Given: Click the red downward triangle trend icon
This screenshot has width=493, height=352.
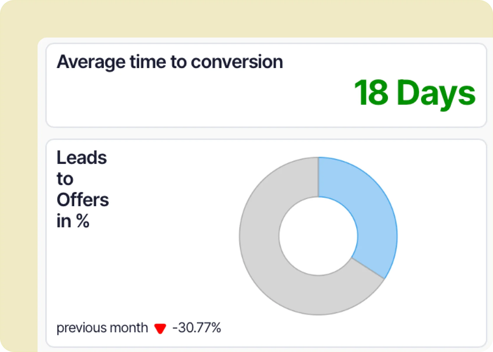Looking at the screenshot, I should click(x=160, y=329).
